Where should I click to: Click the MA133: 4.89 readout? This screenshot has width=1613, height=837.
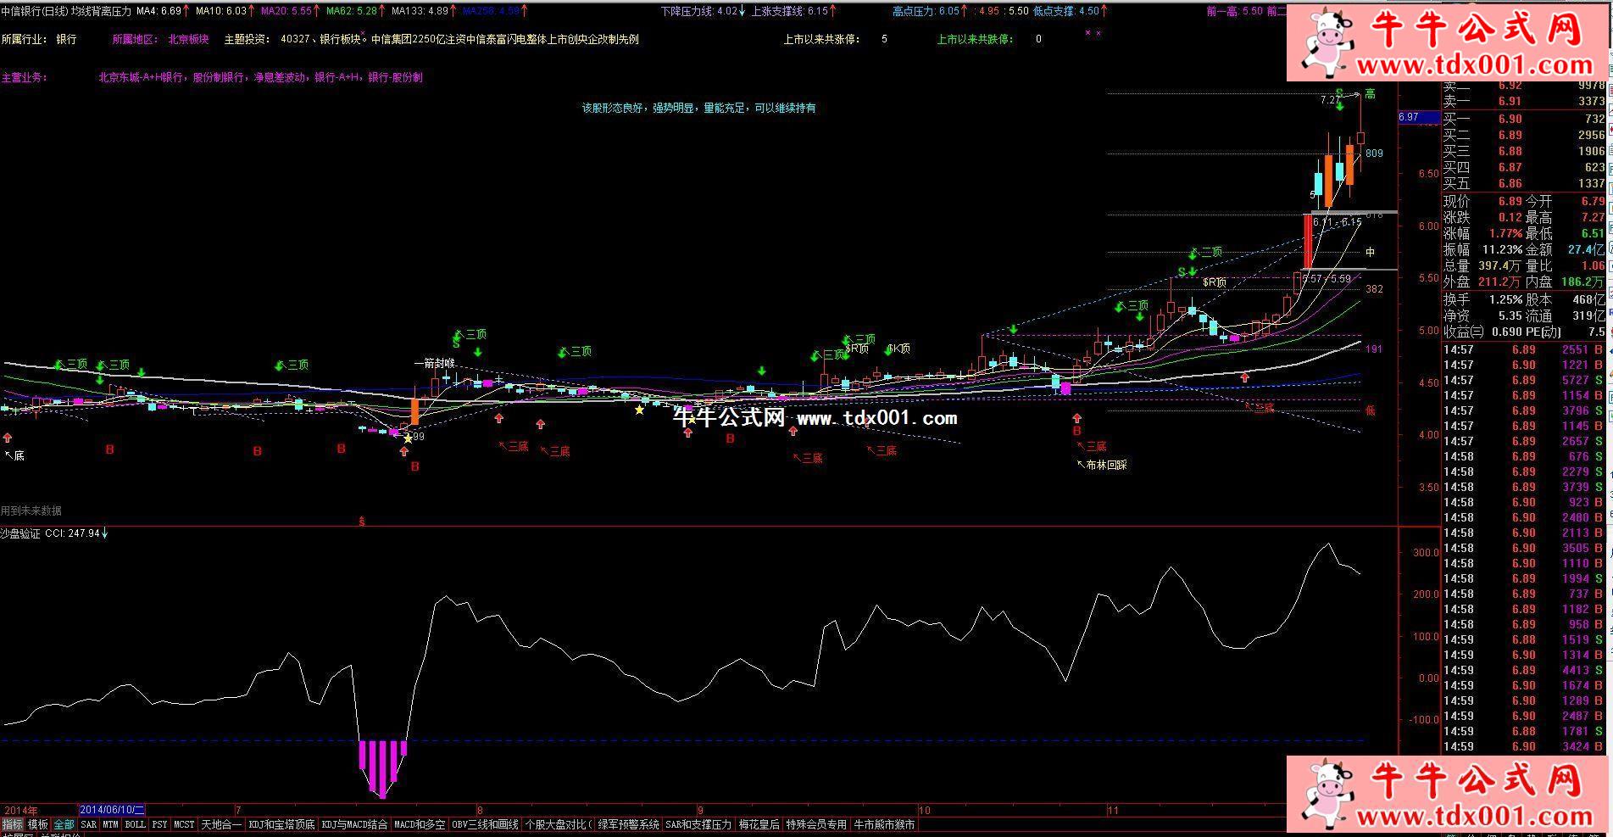click(x=422, y=11)
